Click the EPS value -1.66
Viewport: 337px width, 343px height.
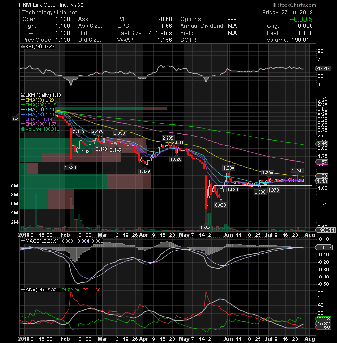click(165, 26)
